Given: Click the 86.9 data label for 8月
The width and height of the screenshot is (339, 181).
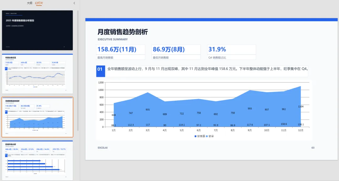Looking at the screenshot, I should [x=233, y=125].
